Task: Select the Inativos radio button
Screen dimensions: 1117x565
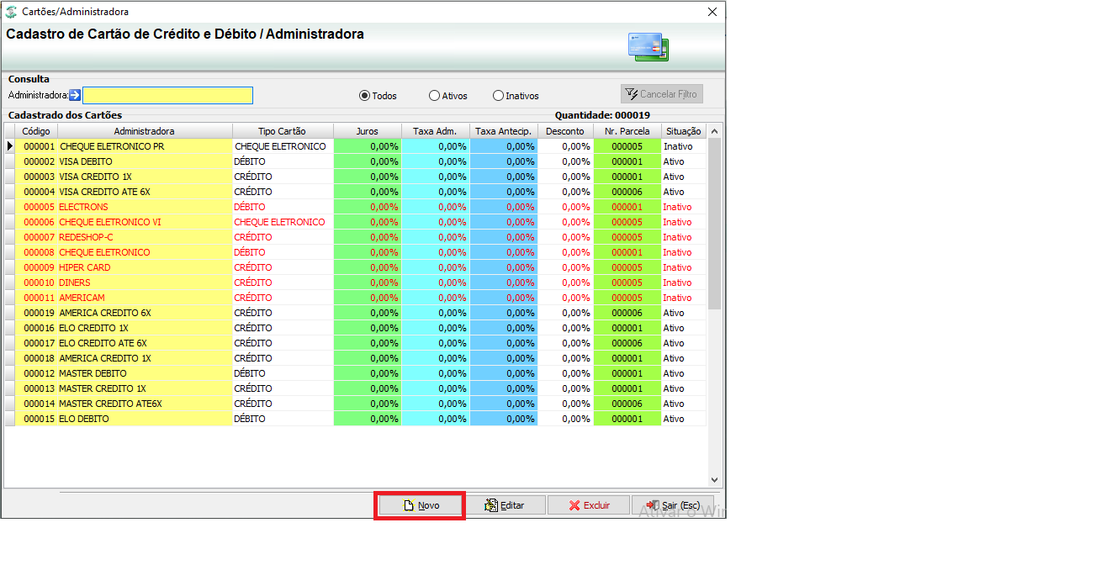Action: pos(498,96)
